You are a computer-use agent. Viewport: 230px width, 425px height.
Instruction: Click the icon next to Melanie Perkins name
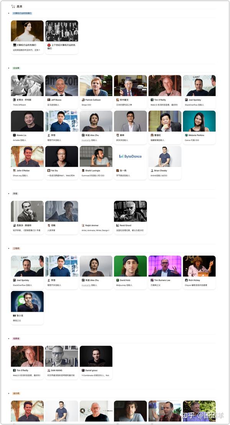coord(186,135)
